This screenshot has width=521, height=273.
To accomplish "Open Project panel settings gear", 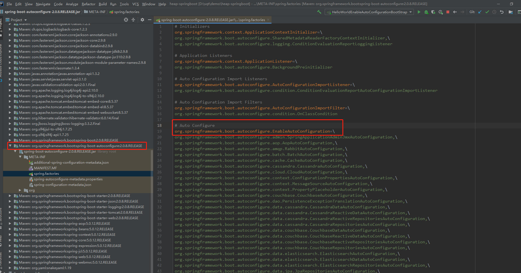I will pos(142,20).
